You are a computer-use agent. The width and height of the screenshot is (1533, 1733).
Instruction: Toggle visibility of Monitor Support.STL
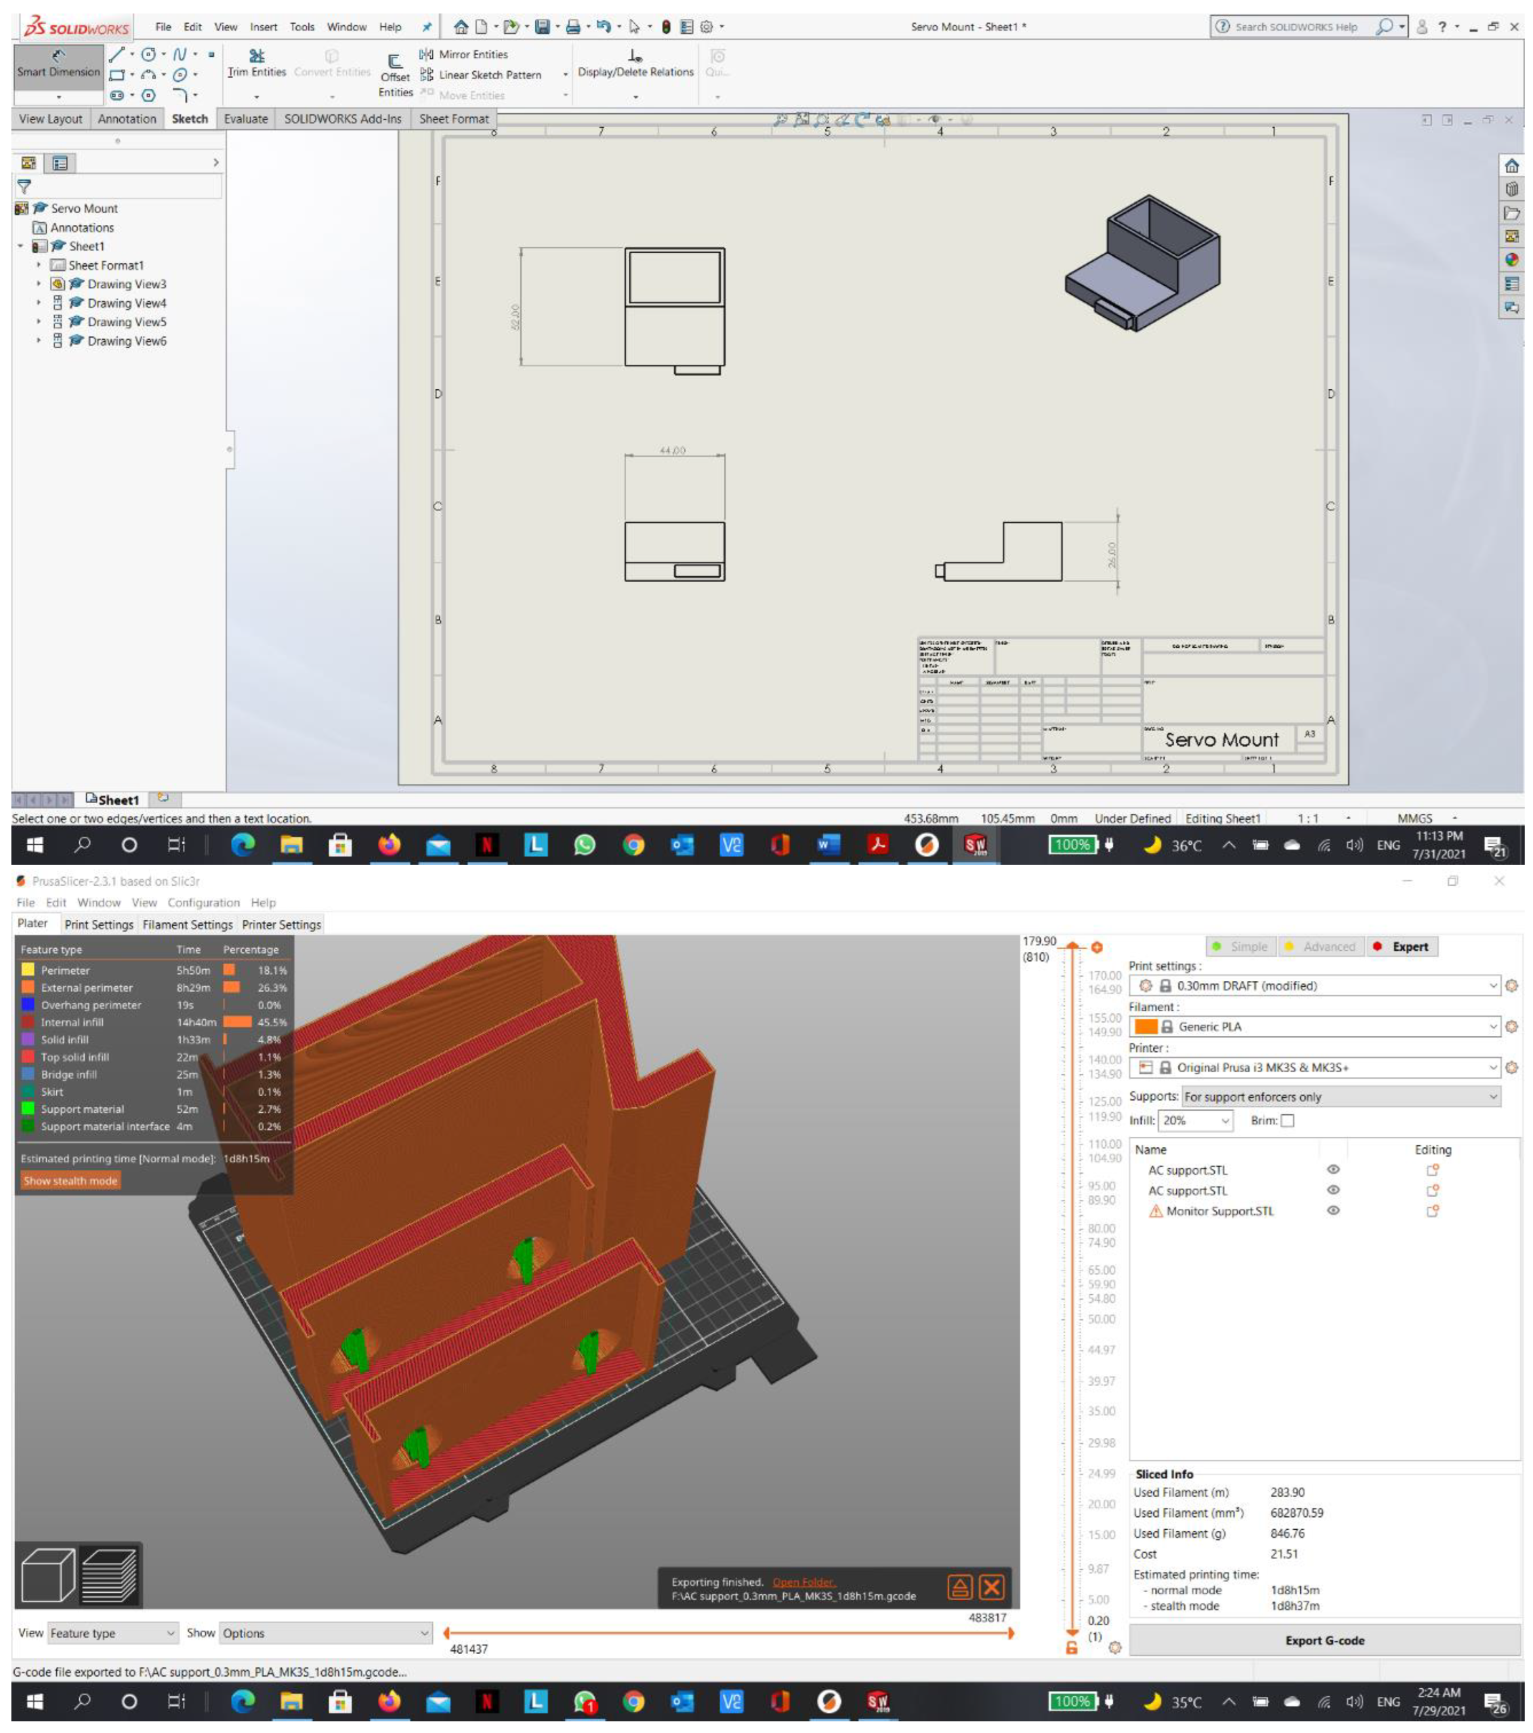tap(1333, 1211)
